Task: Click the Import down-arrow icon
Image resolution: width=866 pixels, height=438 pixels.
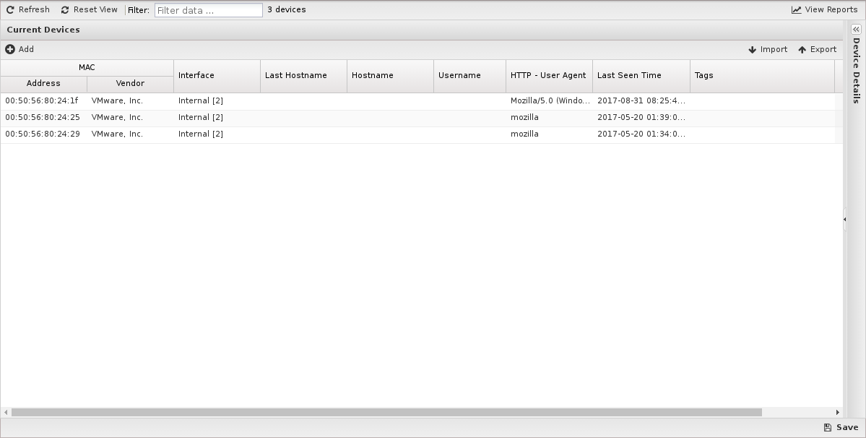Action: 752,50
